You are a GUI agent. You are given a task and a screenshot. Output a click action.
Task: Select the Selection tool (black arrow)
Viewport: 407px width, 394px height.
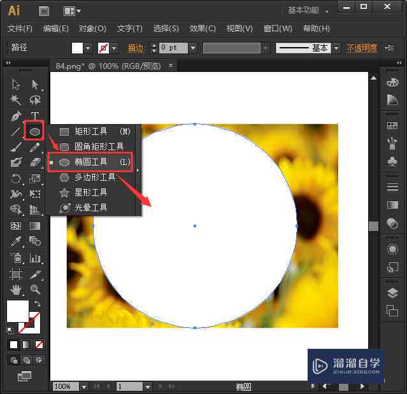click(16, 85)
